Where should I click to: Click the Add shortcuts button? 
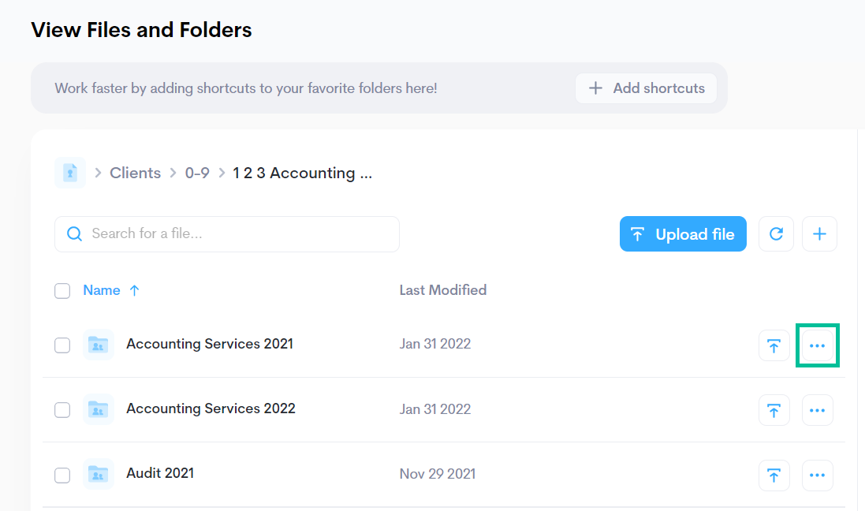(x=646, y=88)
